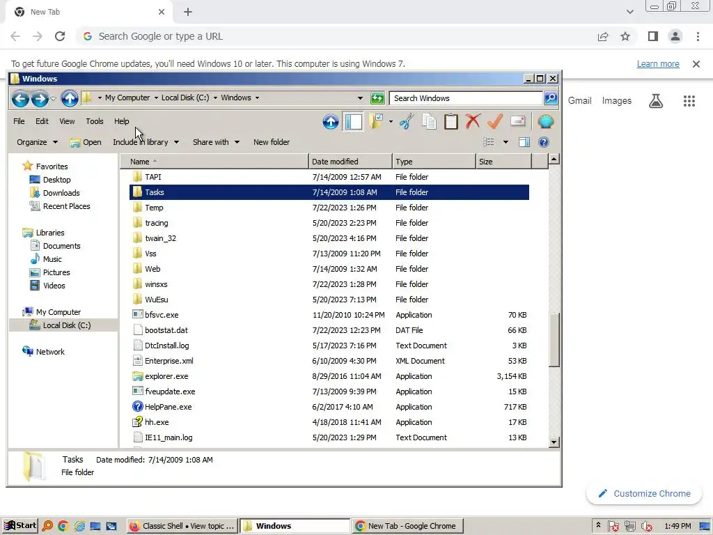Click the orange checkmark Properties icon
The image size is (713, 535).
click(x=495, y=121)
